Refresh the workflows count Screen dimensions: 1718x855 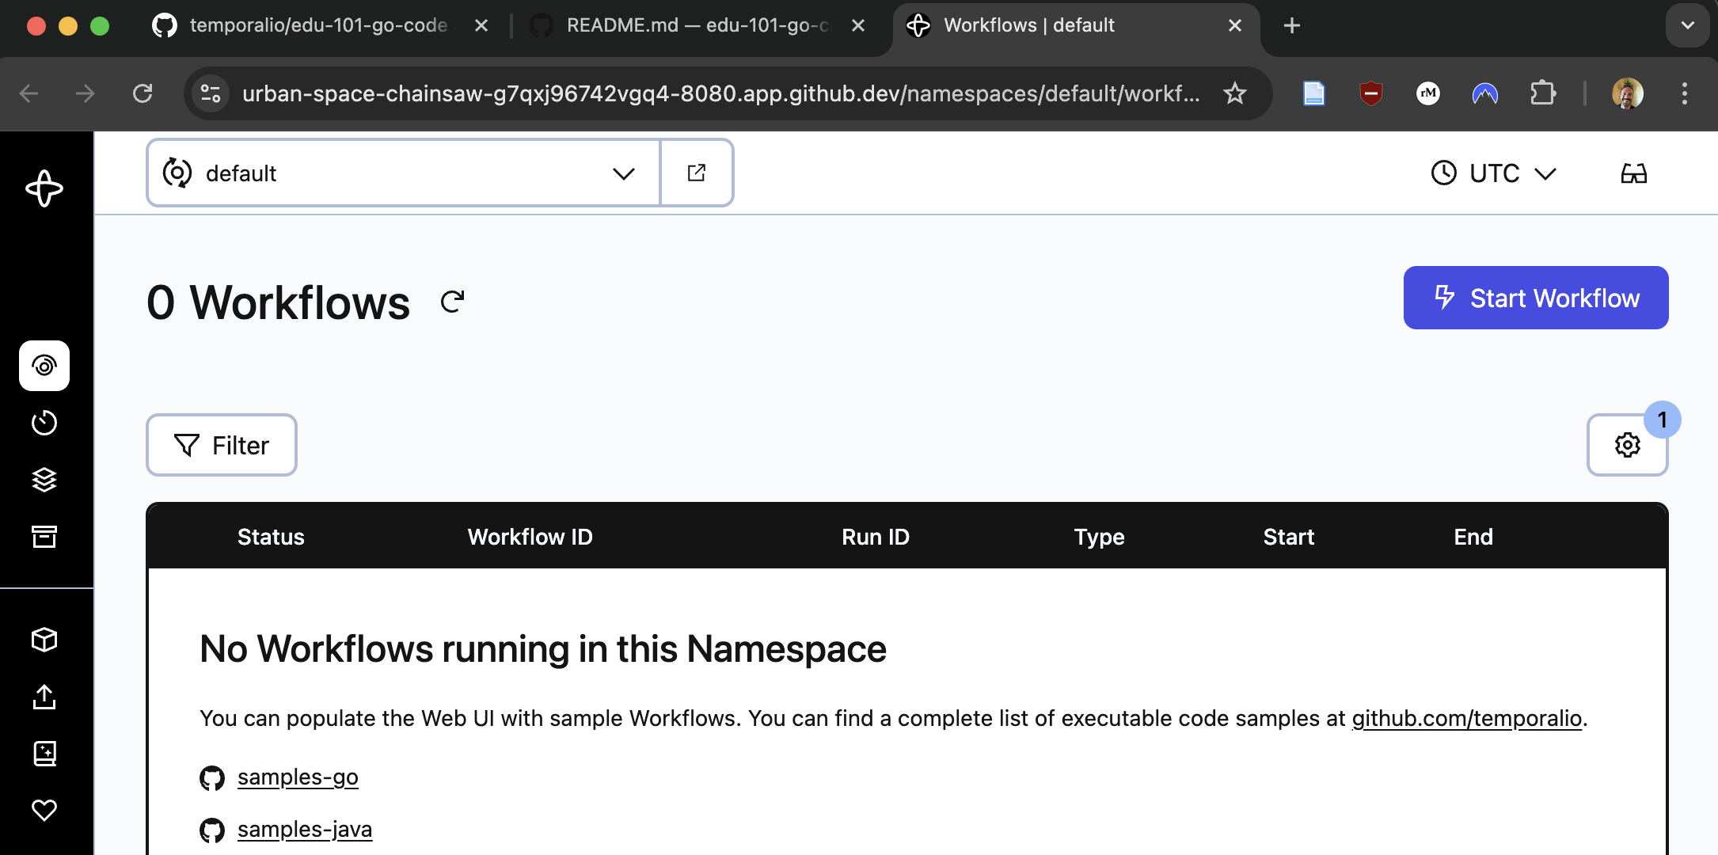452,302
